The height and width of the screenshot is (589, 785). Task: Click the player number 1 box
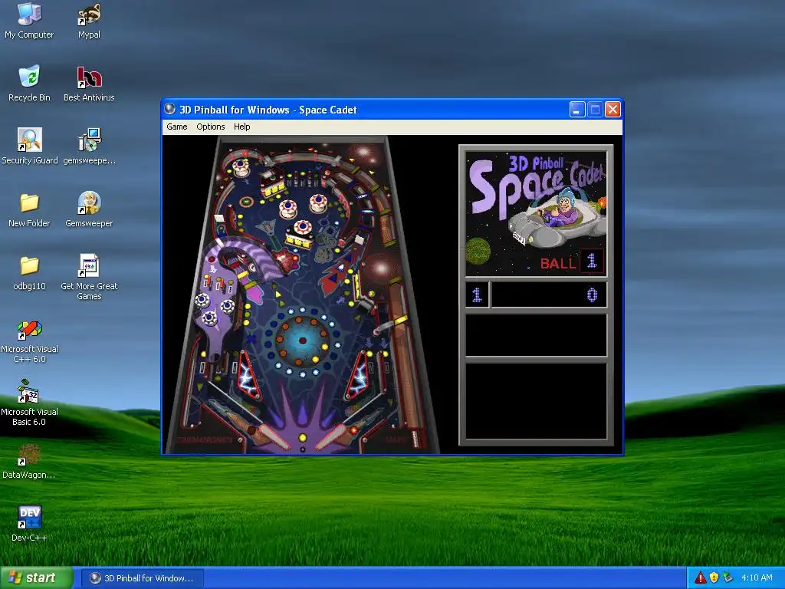coord(477,294)
